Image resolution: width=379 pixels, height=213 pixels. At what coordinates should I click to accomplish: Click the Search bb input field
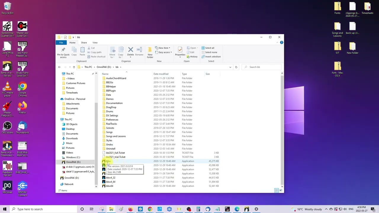coord(262,67)
